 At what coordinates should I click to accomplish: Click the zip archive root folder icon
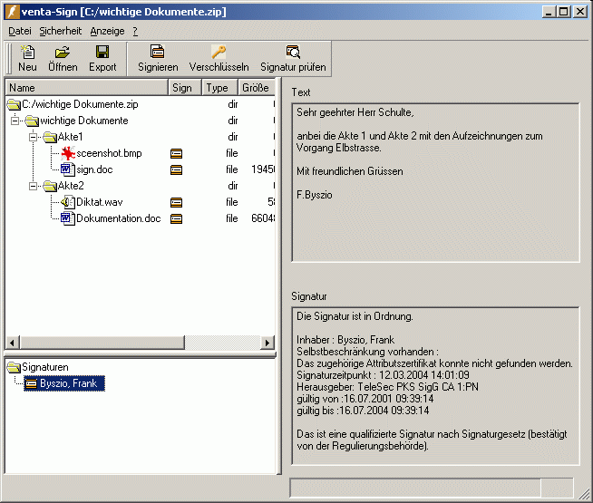[x=14, y=104]
